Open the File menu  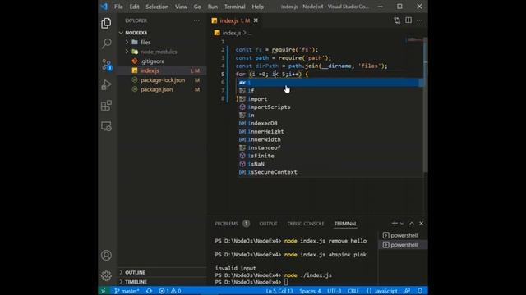click(118, 7)
